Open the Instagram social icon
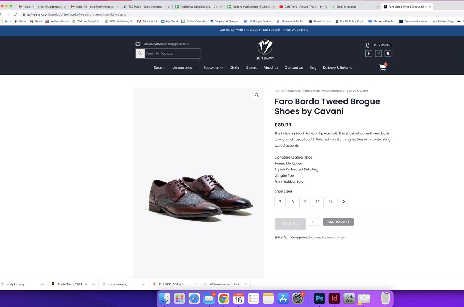 pos(378,53)
